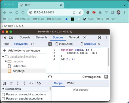Hide the navigator sidebar toggle icon
This screenshot has width=129, height=103.
point(50,44)
